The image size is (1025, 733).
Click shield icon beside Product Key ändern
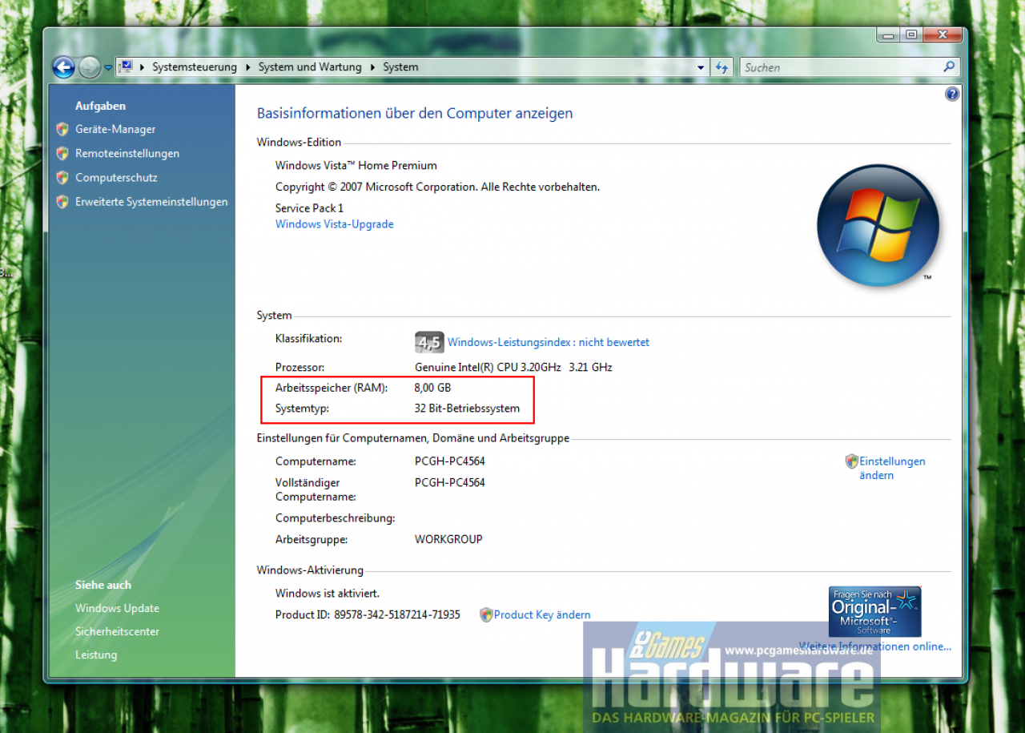coord(486,615)
